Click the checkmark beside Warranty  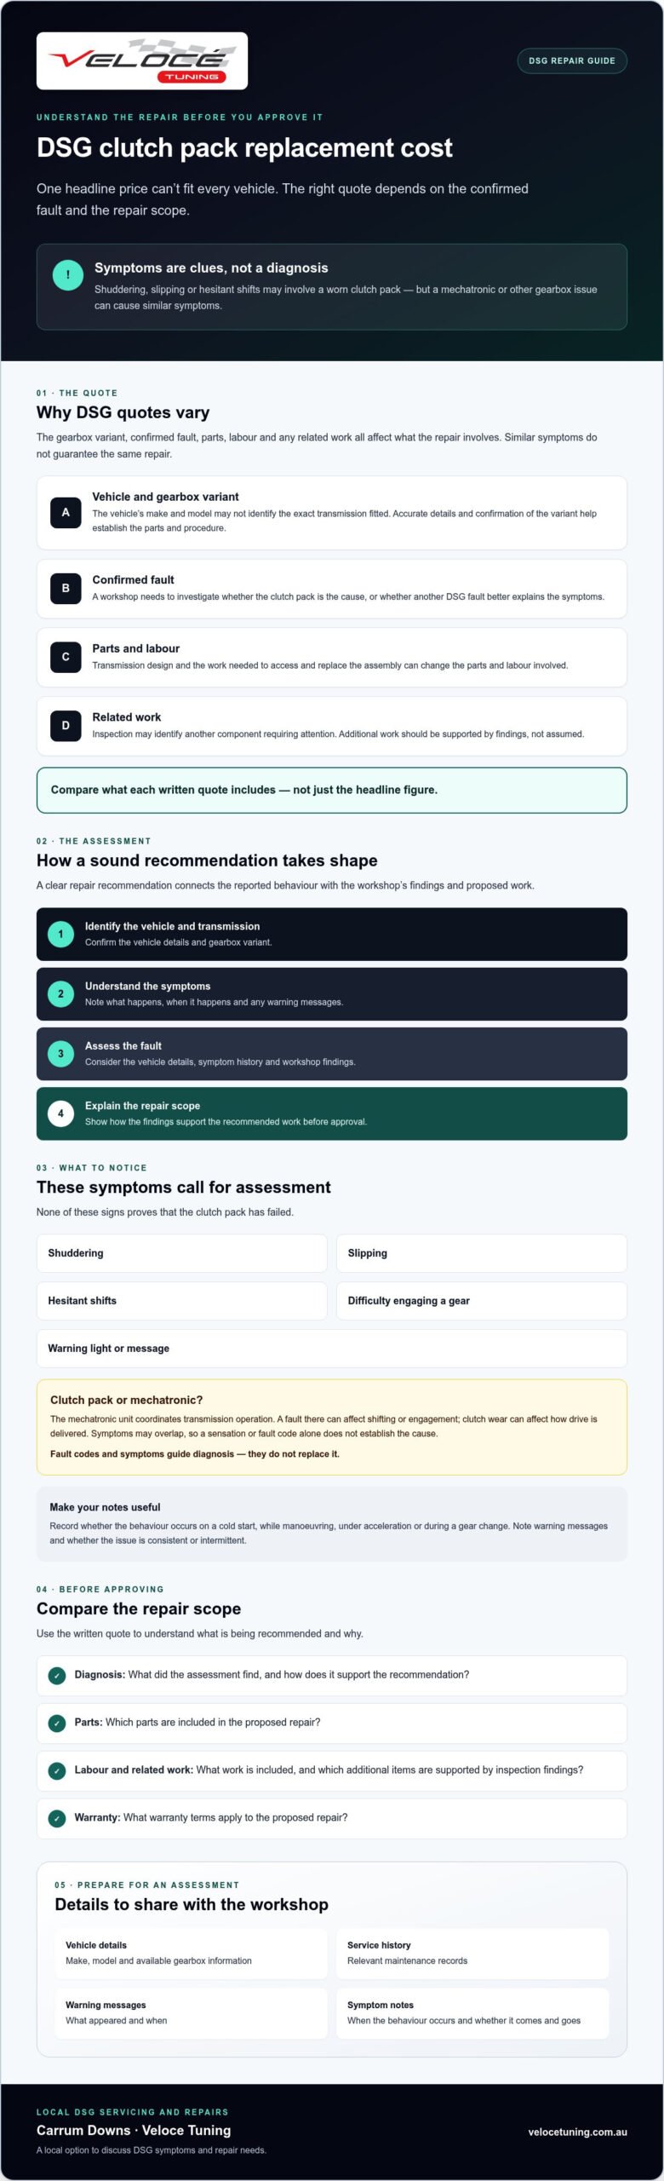pyautogui.click(x=57, y=1818)
